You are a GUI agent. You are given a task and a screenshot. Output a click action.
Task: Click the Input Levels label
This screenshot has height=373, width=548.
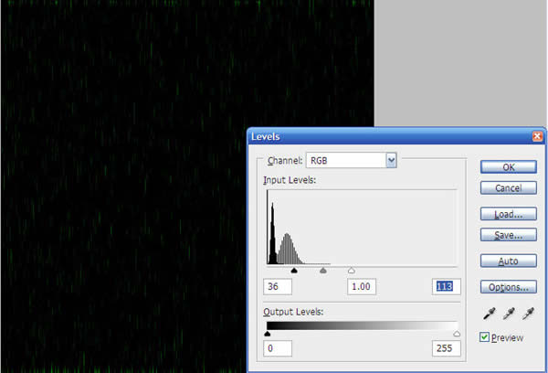[x=290, y=180]
